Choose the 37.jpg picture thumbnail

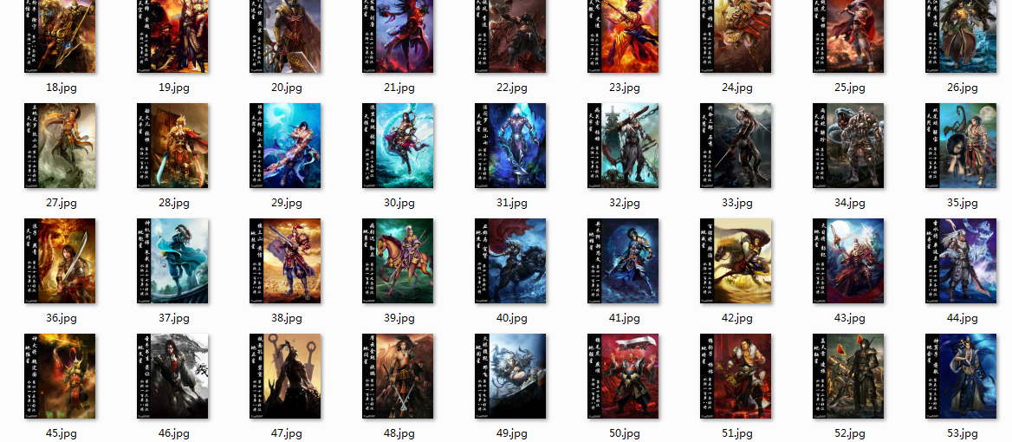click(172, 261)
